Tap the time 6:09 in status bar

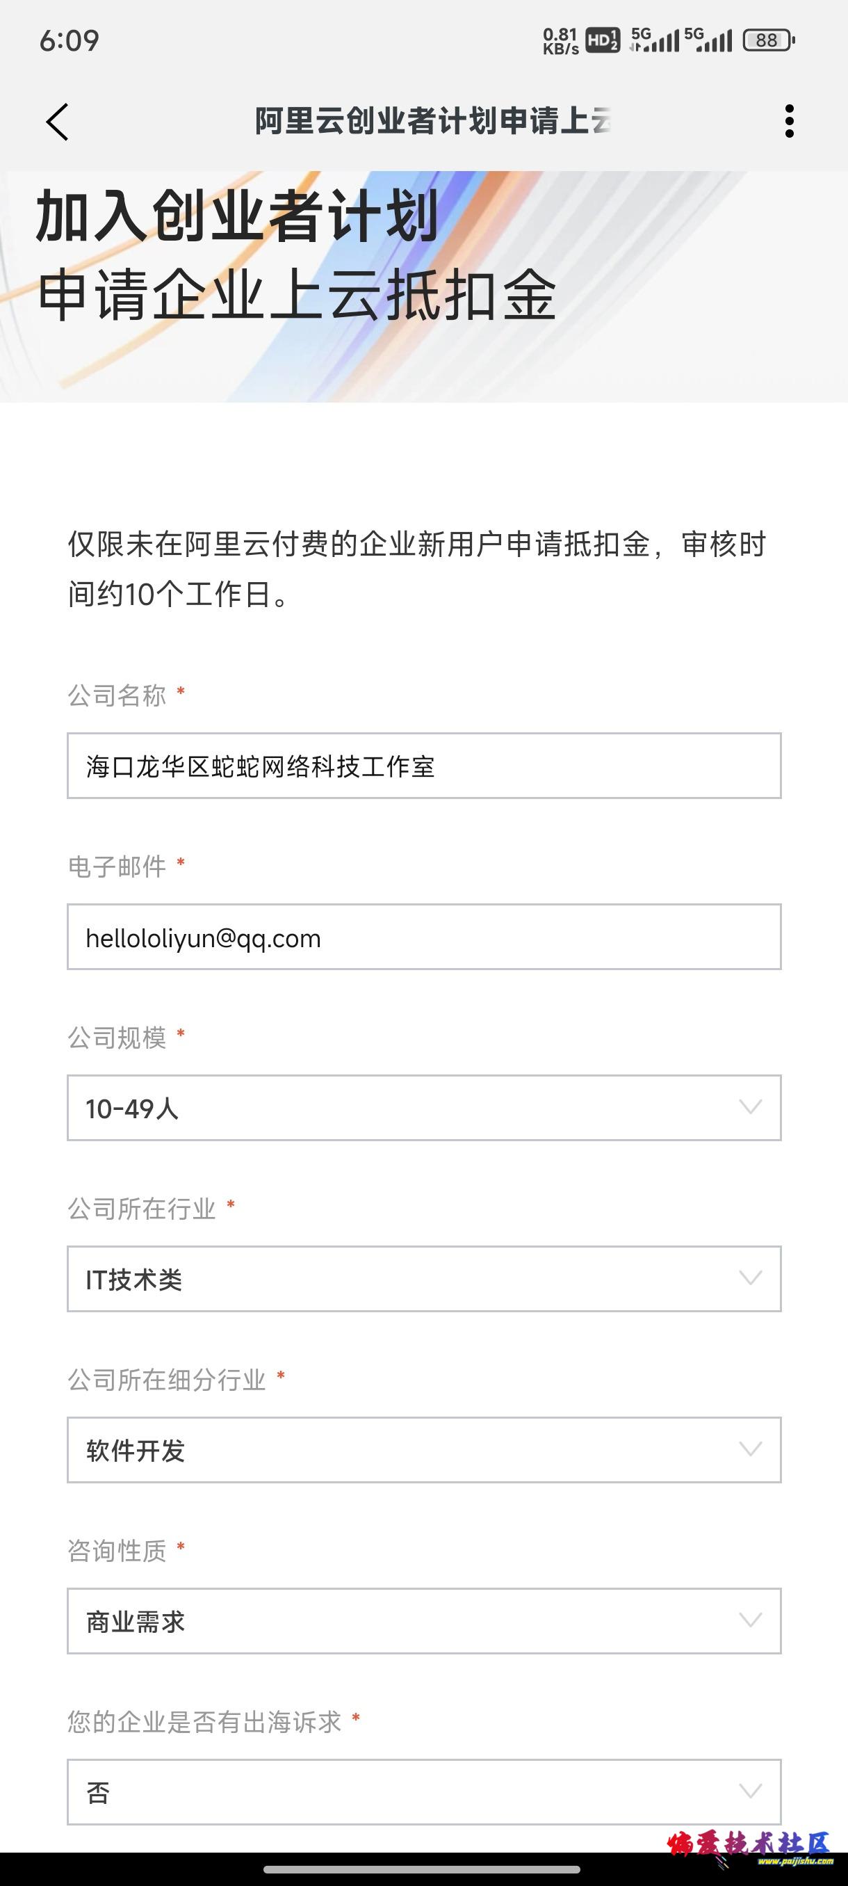coord(70,40)
